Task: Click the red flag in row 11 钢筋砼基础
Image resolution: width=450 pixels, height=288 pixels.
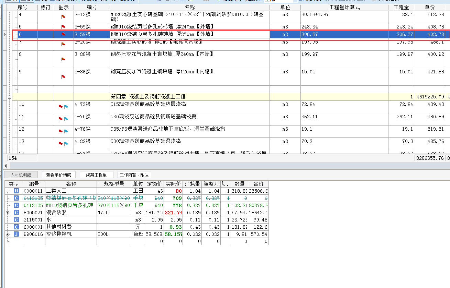Action: tap(61, 119)
